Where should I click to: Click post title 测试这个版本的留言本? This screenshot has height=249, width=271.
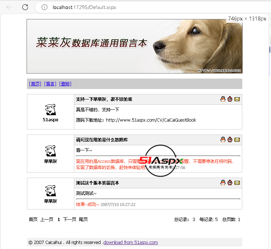coord(98,183)
